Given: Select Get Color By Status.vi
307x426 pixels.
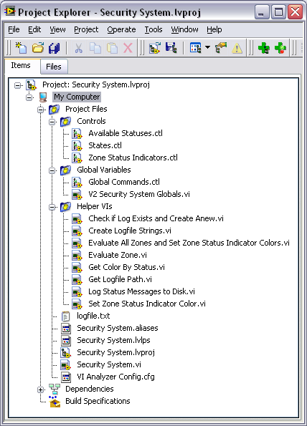Looking at the screenshot, I should [126, 267].
